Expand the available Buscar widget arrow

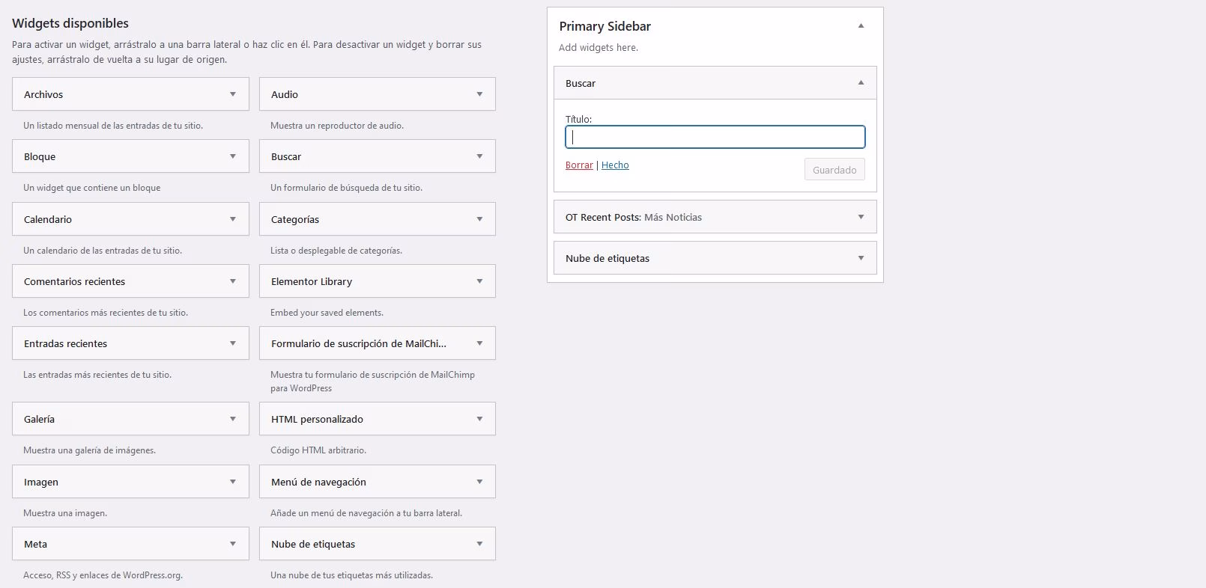pos(479,156)
